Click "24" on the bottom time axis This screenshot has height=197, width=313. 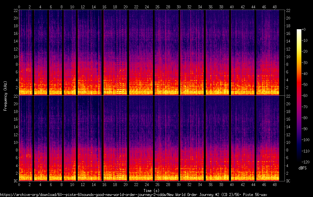point(147,185)
